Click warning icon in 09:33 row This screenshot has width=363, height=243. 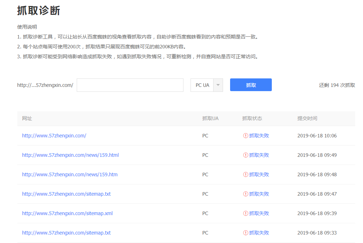click(245, 233)
